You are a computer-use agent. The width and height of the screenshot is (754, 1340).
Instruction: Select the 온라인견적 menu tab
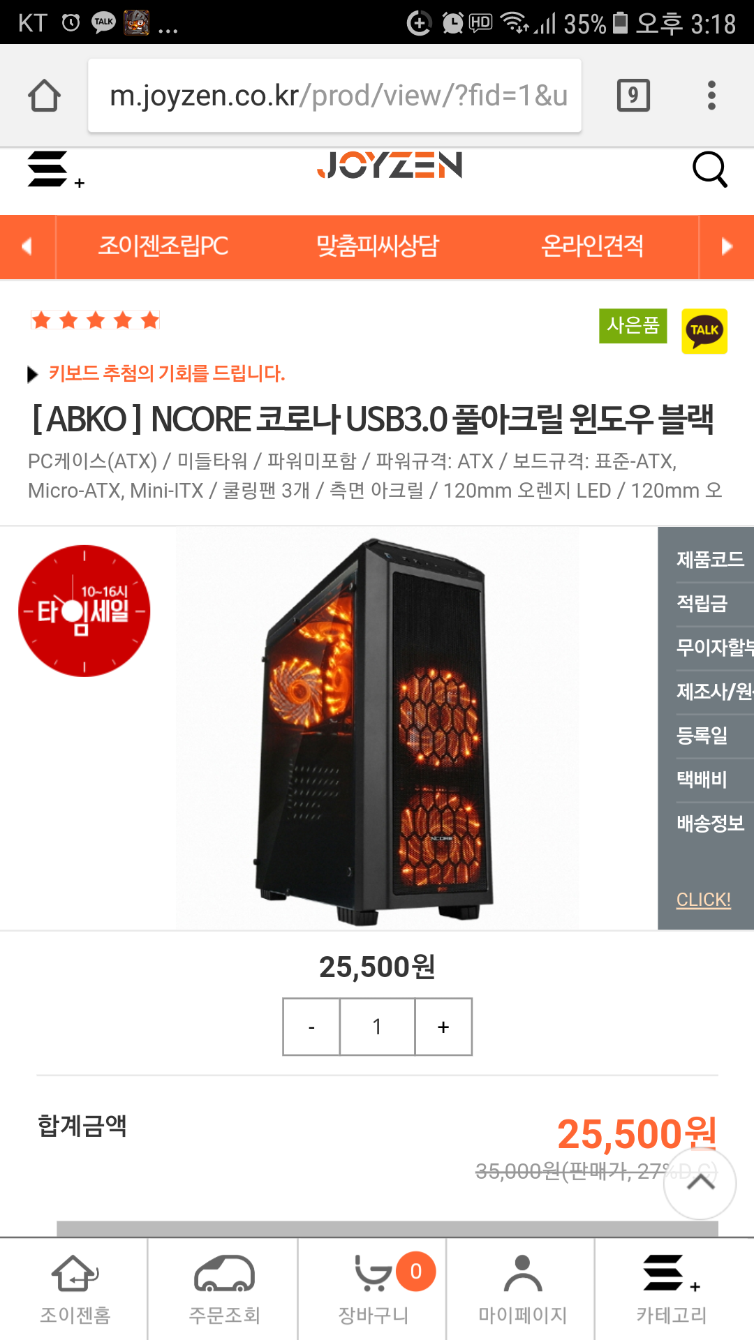[592, 246]
